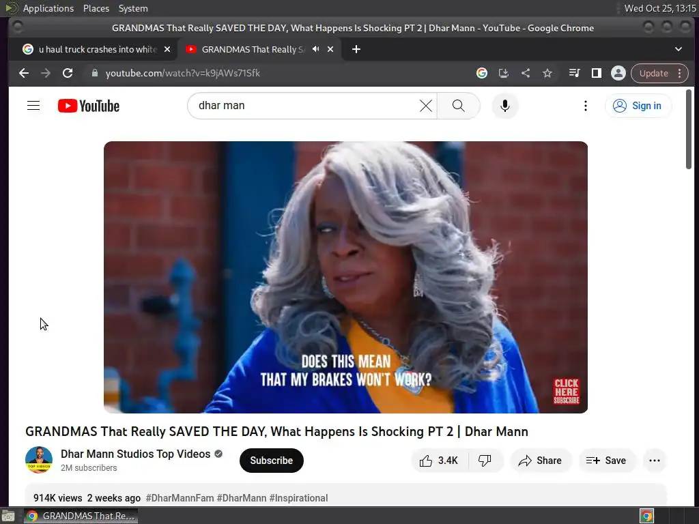
Task: Run the YouTube search
Action: pyautogui.click(x=458, y=106)
